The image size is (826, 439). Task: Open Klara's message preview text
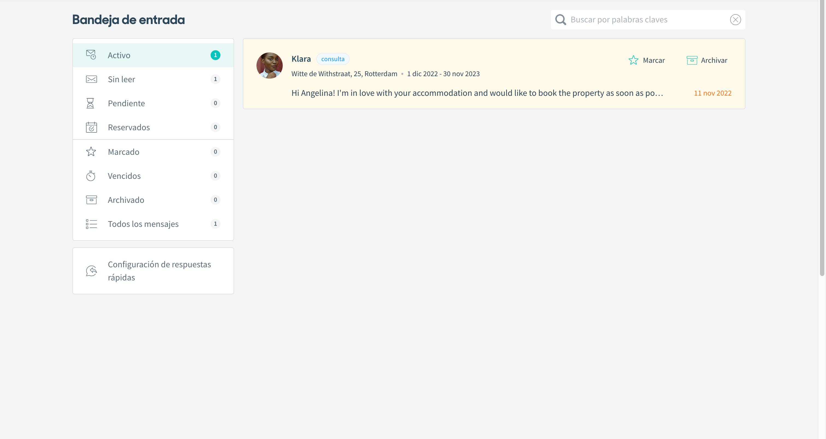(x=477, y=93)
